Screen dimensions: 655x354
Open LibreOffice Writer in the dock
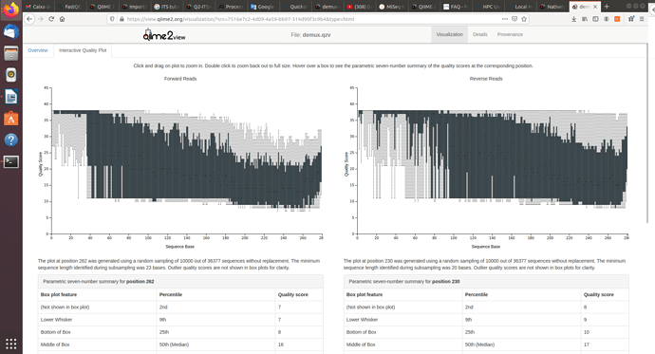click(10, 97)
